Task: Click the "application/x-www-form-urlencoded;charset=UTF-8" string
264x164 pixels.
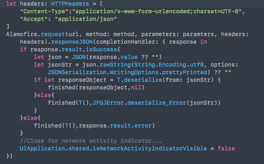Action: pos(157,11)
